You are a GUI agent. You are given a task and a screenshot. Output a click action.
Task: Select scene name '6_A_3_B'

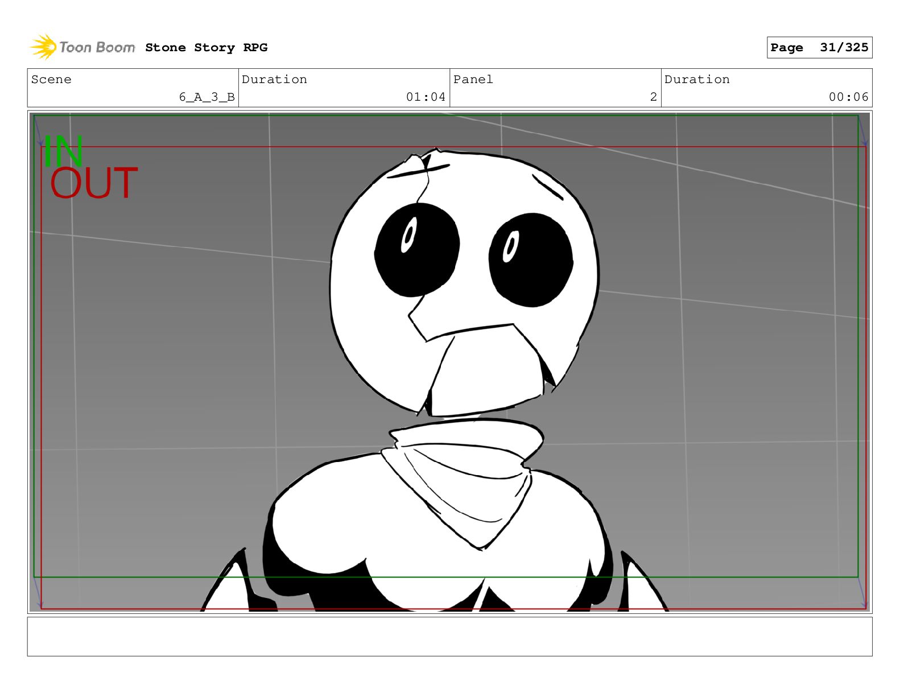click(x=207, y=97)
